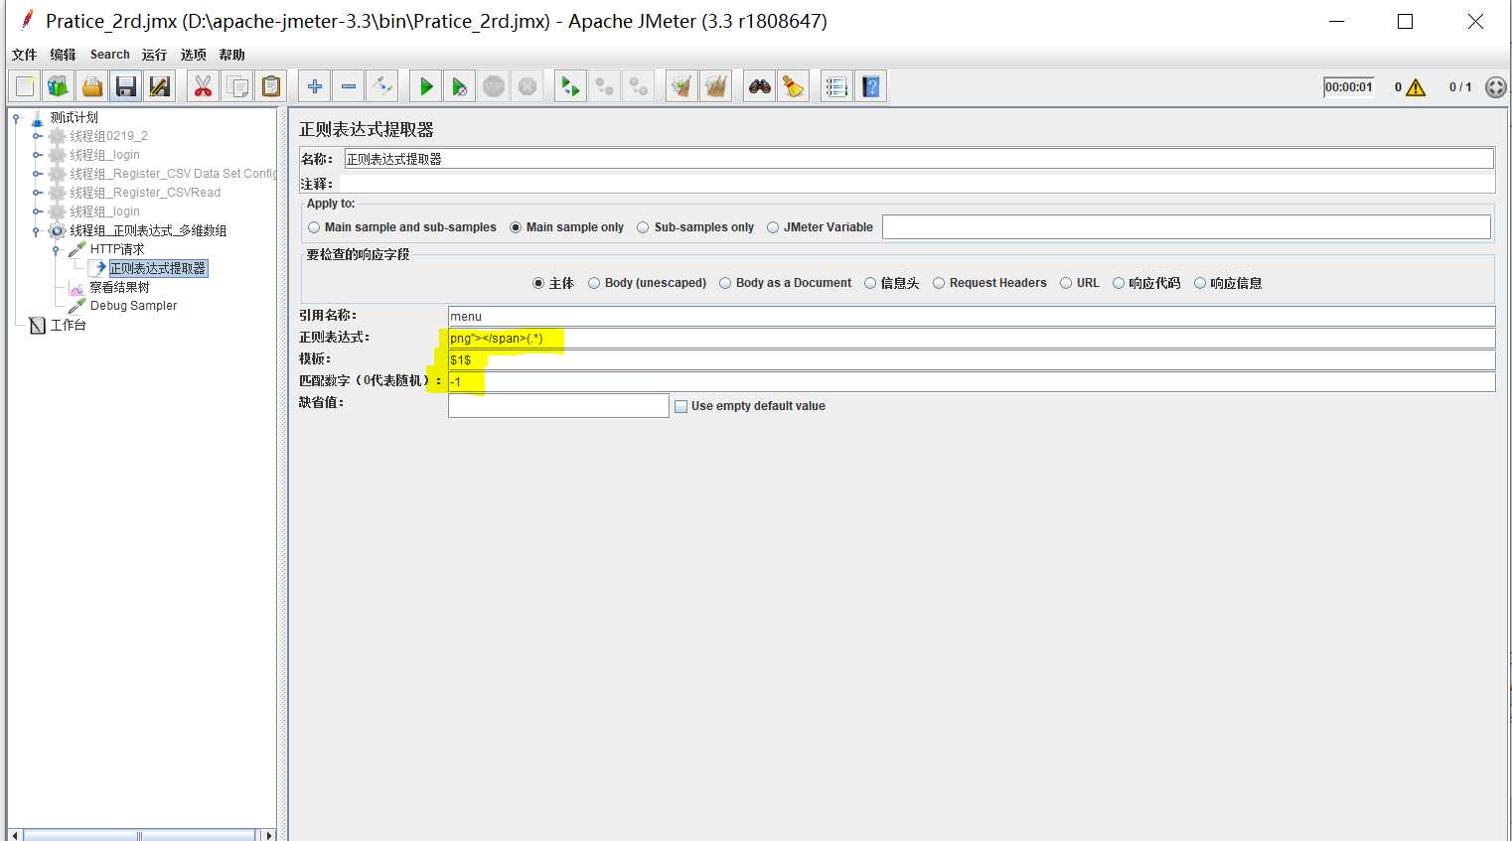
Task: Select Sub-samples only radio
Action: [643, 227]
